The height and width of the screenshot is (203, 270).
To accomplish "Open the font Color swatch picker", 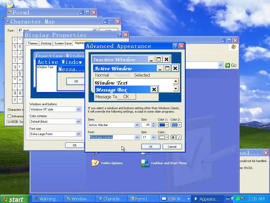I will 163,137.
